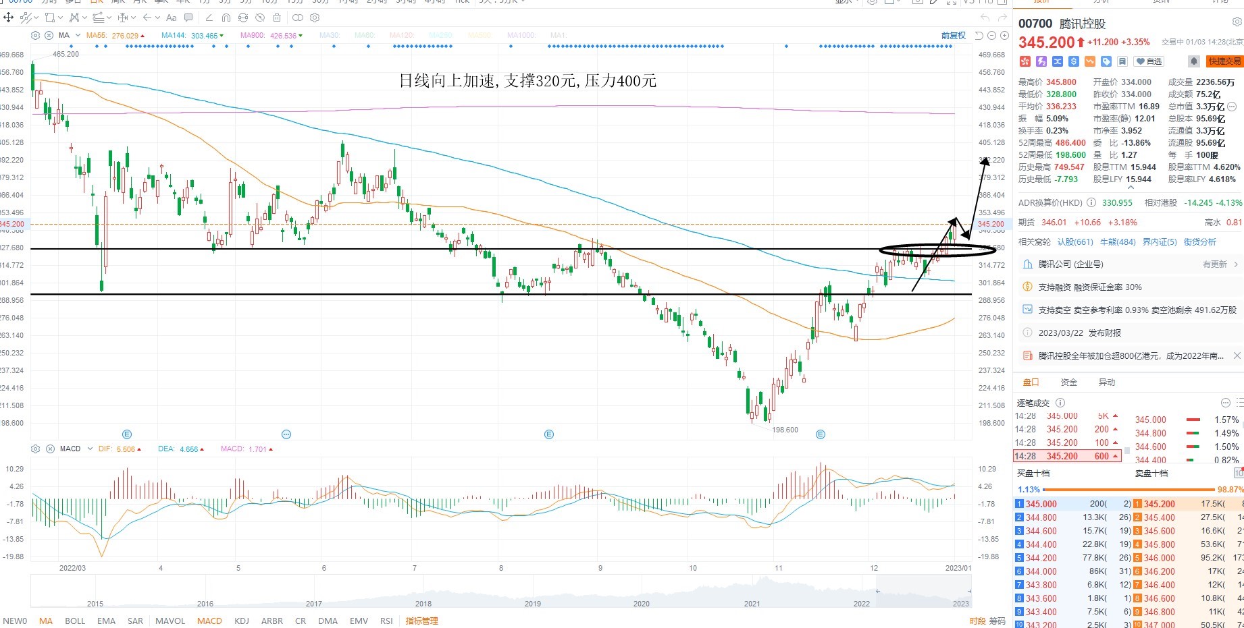The width and height of the screenshot is (1244, 628).
Task: Show info for 逐笔成交
Action: [1060, 403]
